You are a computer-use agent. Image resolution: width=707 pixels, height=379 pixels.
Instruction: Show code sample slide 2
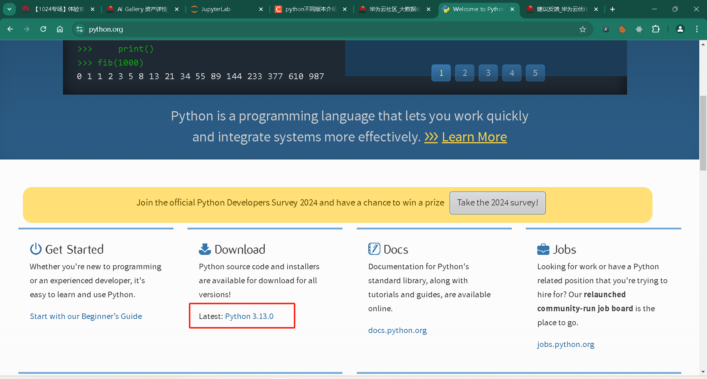(465, 73)
